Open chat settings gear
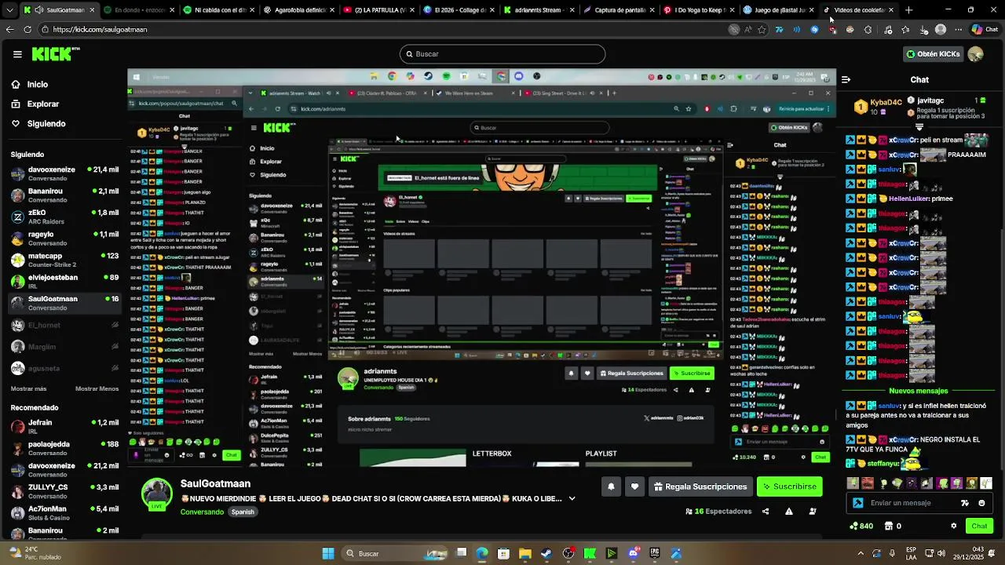 coord(954,526)
